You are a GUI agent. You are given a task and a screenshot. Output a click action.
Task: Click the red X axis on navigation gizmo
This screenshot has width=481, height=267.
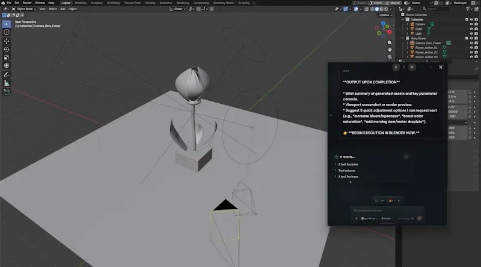pyautogui.click(x=389, y=32)
